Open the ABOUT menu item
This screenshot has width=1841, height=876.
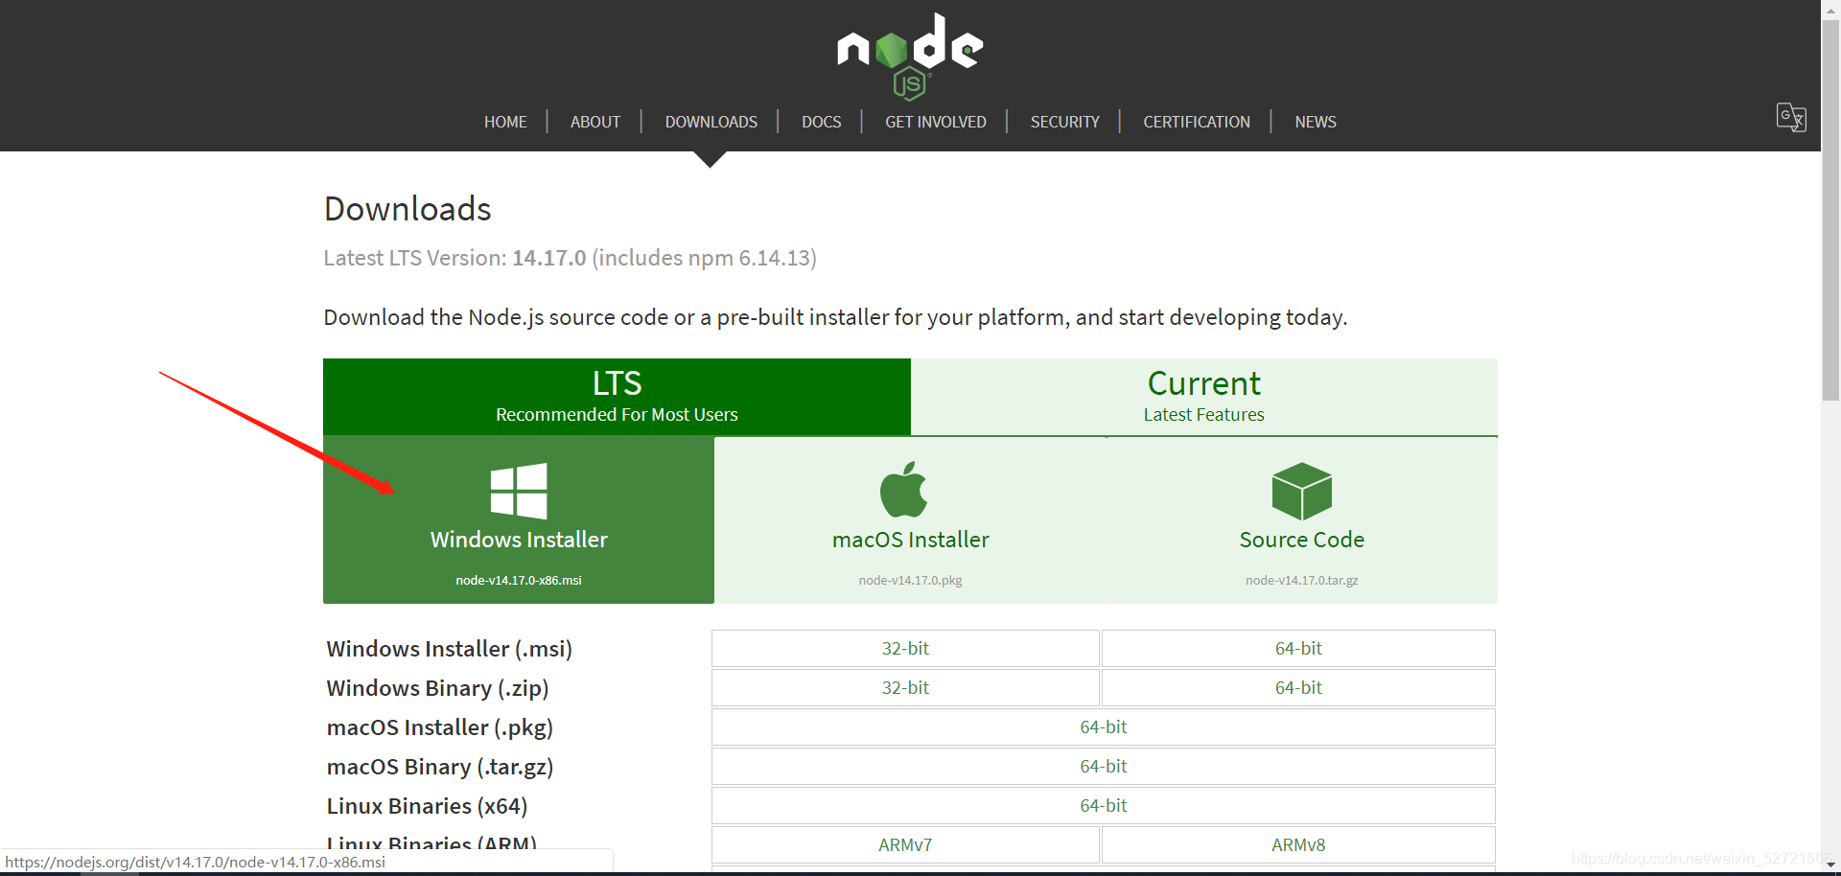pyautogui.click(x=595, y=122)
